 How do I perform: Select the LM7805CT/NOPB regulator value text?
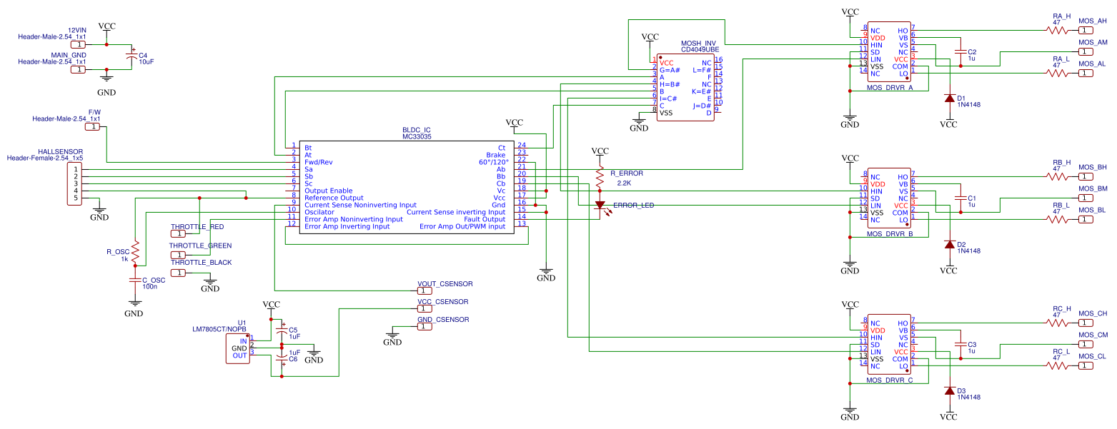tap(219, 329)
